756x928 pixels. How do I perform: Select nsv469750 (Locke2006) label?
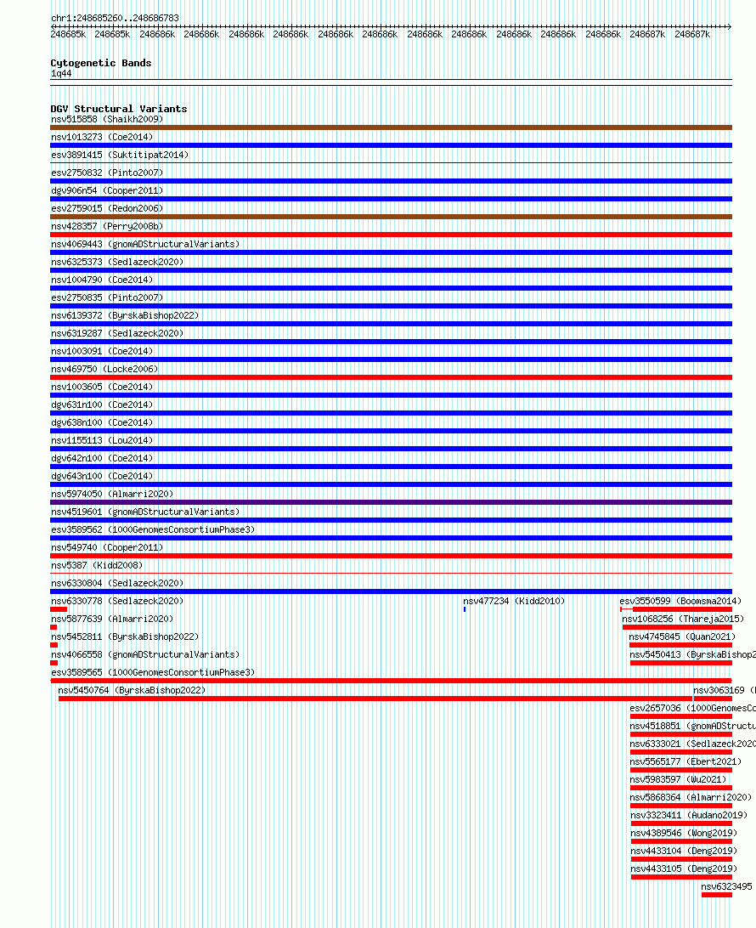tap(104, 369)
